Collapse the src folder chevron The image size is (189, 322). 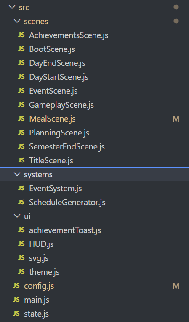click(12, 7)
